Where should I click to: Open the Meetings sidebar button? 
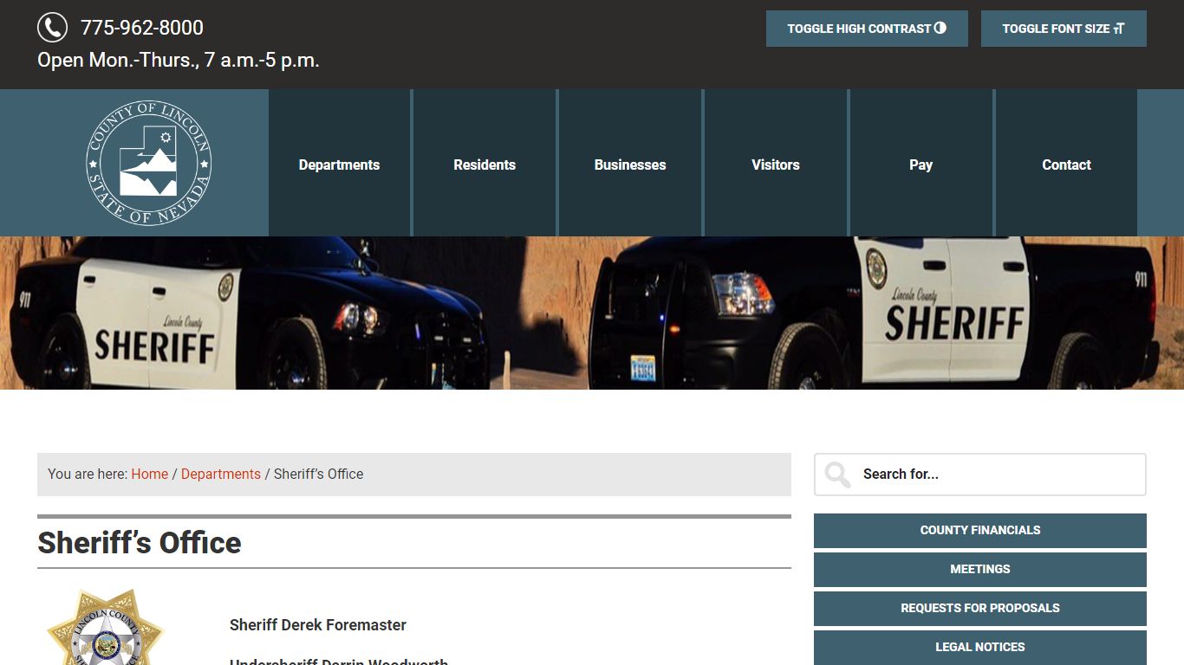[979, 569]
